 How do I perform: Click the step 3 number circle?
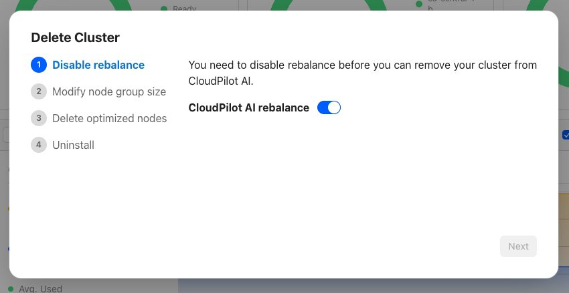coord(39,118)
